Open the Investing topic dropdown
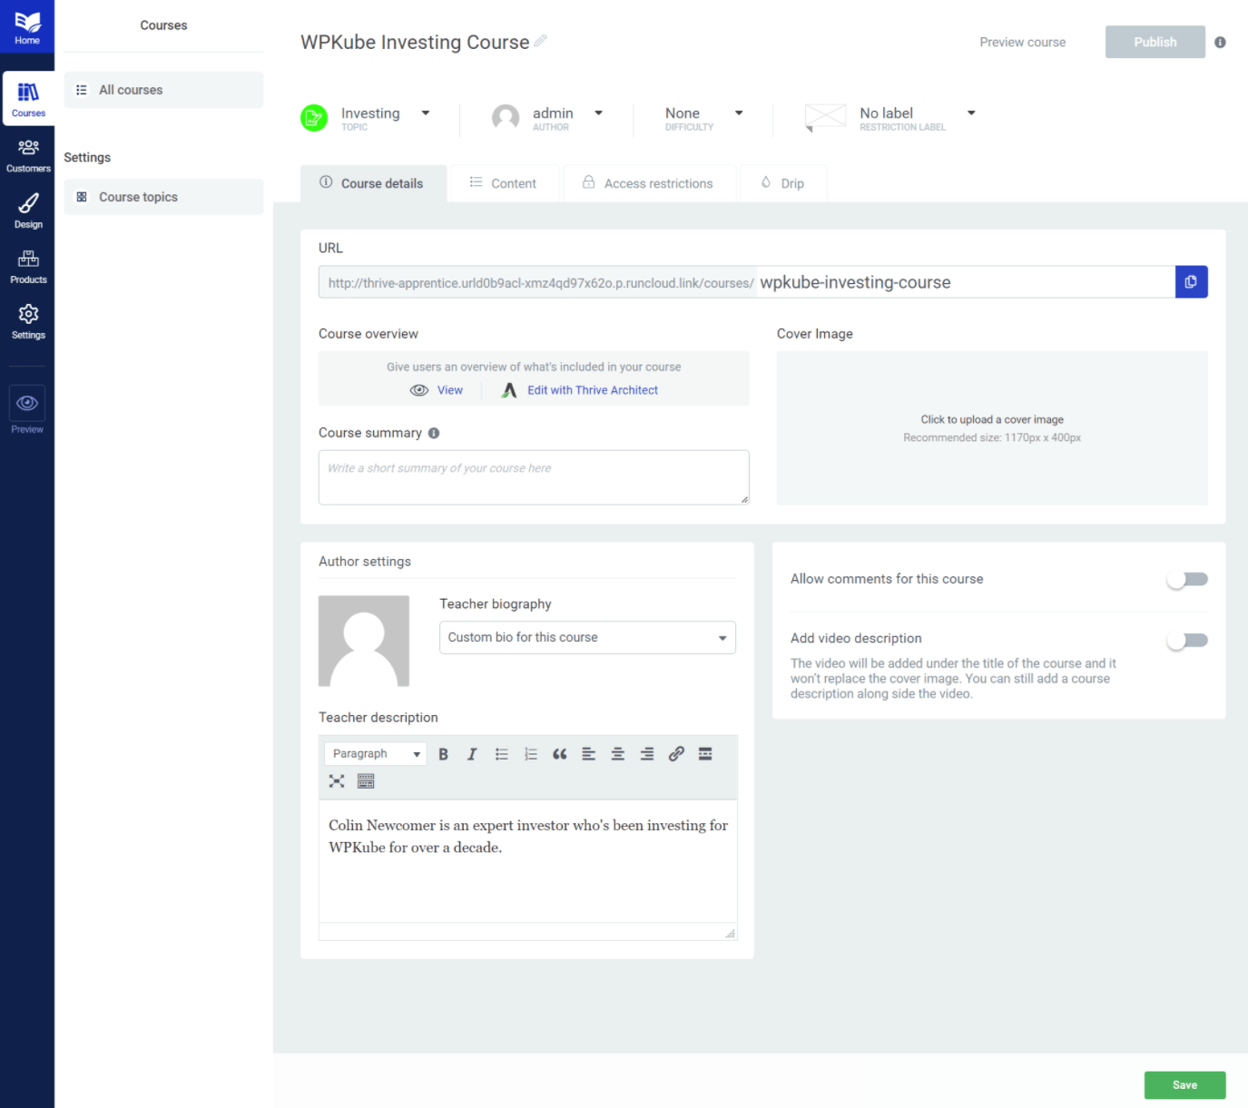Image resolution: width=1248 pixels, height=1108 pixels. (426, 113)
